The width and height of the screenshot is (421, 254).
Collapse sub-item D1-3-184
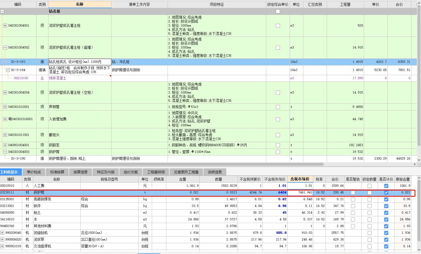coord(8,70)
